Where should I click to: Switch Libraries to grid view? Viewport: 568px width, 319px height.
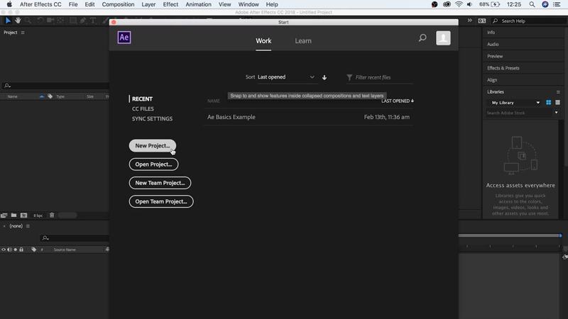548,103
